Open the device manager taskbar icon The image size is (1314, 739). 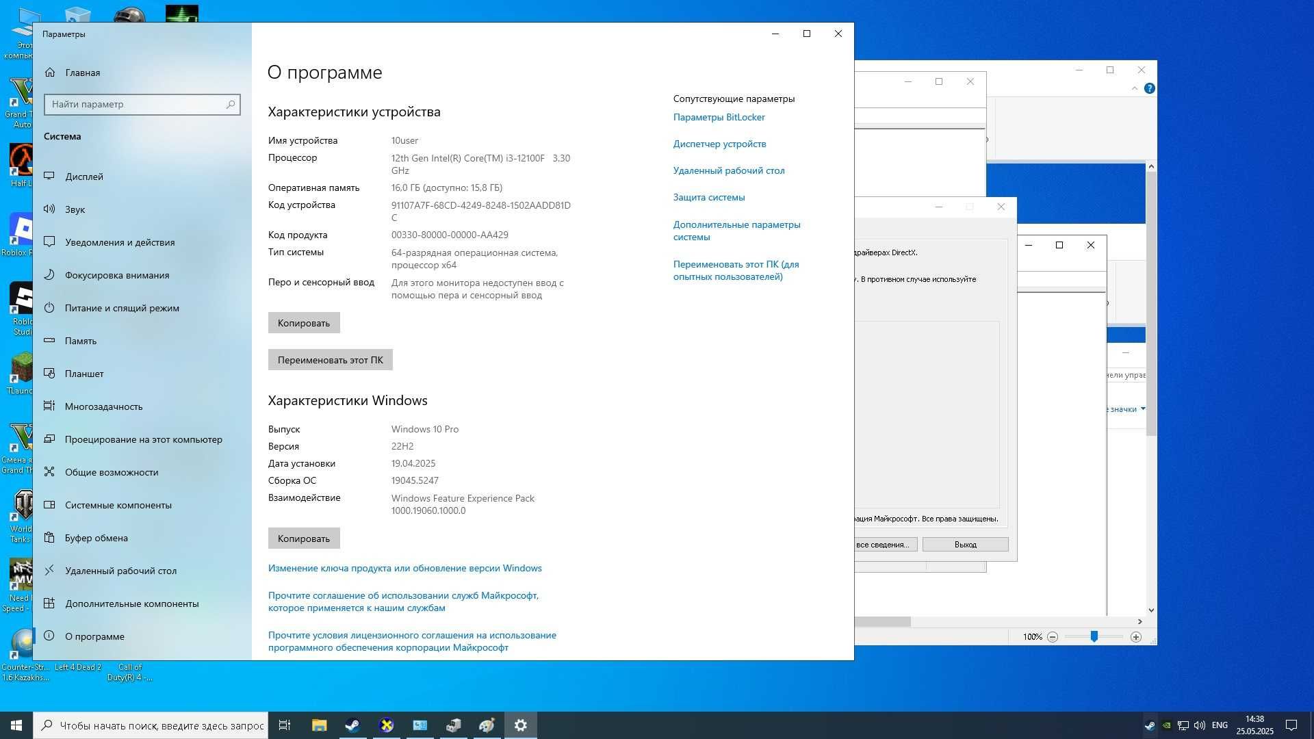[x=453, y=725]
